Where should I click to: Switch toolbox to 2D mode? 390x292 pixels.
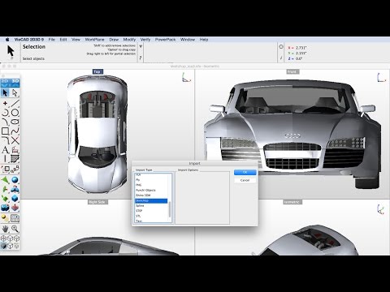(x=5, y=81)
